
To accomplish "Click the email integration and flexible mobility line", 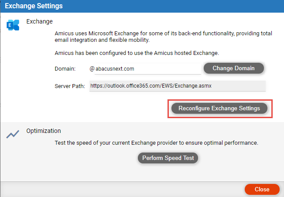I will click(102, 40).
